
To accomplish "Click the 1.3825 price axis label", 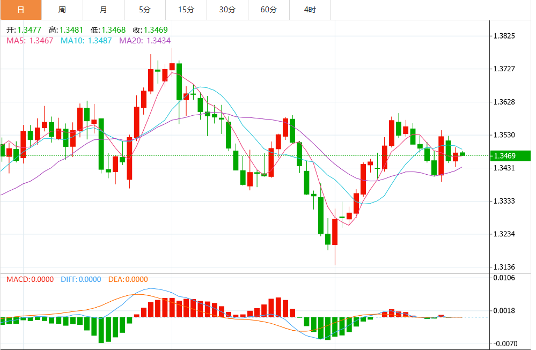I will 504,36.
